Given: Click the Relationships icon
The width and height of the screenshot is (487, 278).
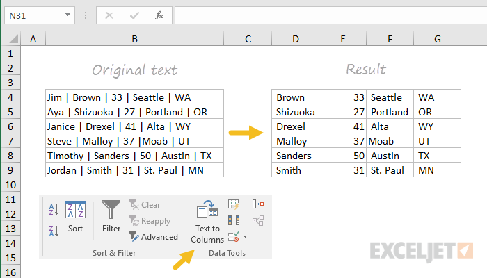Looking at the screenshot, I should [x=258, y=220].
